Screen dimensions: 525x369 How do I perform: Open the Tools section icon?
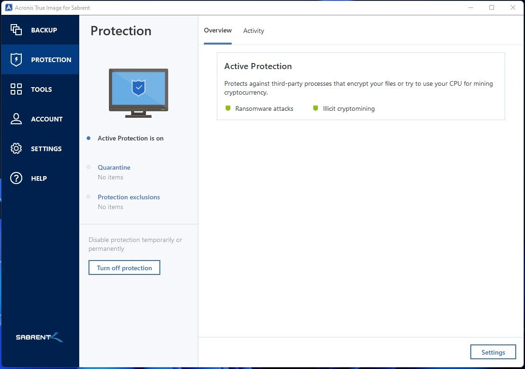pos(16,89)
